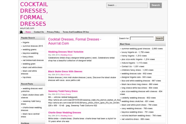This screenshot has width=186, height=124.
Task: Select popular search 'summer dresses 2015'
Action: click(x=33, y=46)
